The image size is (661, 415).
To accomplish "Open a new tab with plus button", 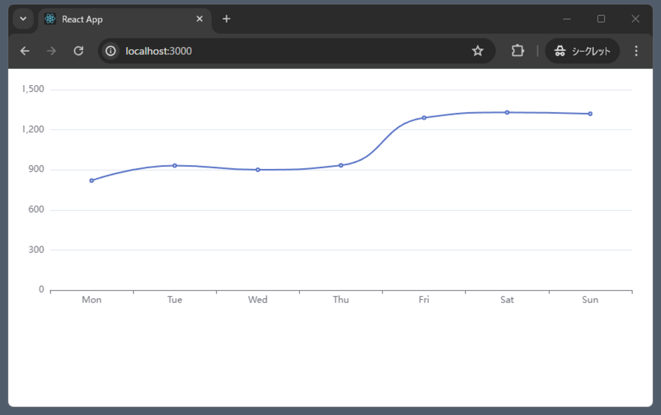I will (x=227, y=19).
